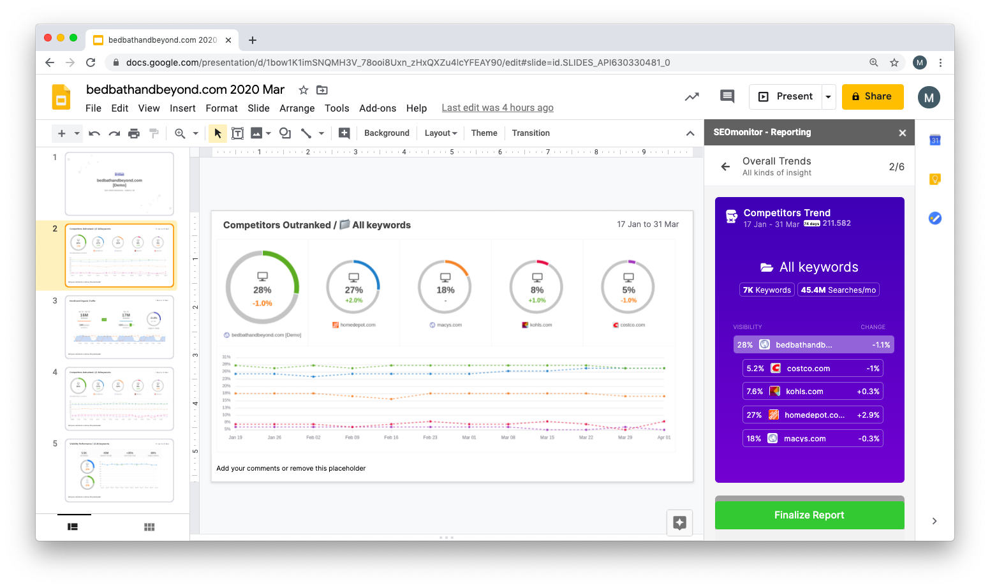Click the Google account avatar

pyautogui.click(x=929, y=98)
